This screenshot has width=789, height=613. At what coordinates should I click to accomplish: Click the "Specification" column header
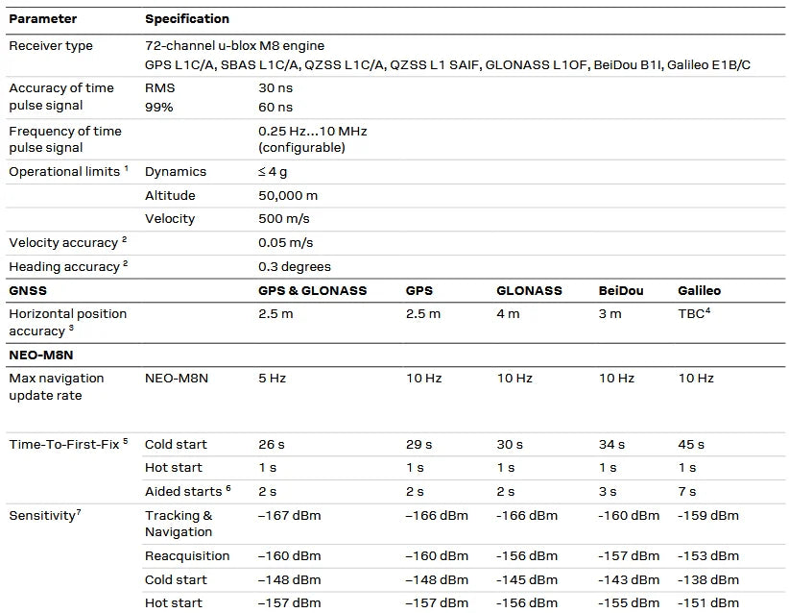186,19
